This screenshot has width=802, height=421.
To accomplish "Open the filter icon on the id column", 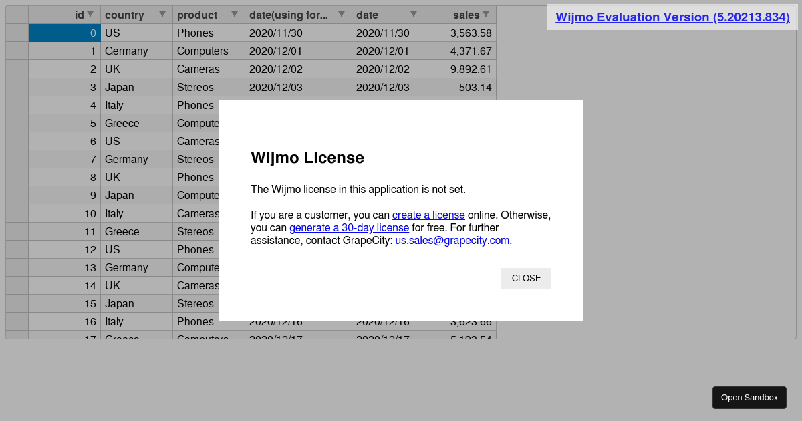I will [x=91, y=15].
